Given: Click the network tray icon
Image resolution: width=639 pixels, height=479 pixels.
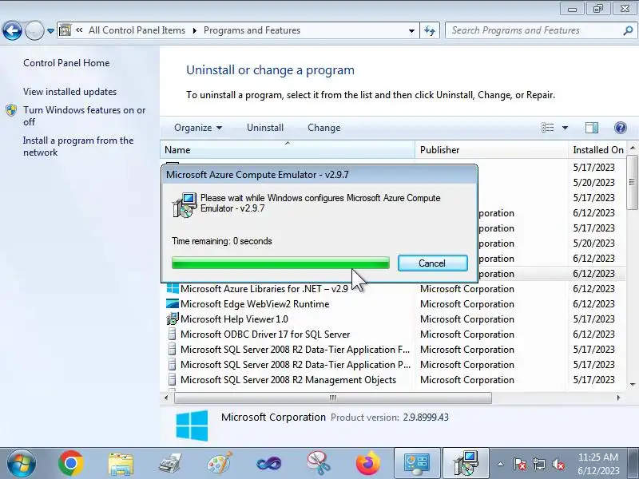Looking at the screenshot, I should pyautogui.click(x=539, y=464).
